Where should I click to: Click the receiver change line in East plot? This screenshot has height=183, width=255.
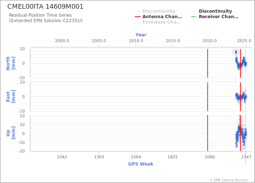pyautogui.click(x=208, y=97)
